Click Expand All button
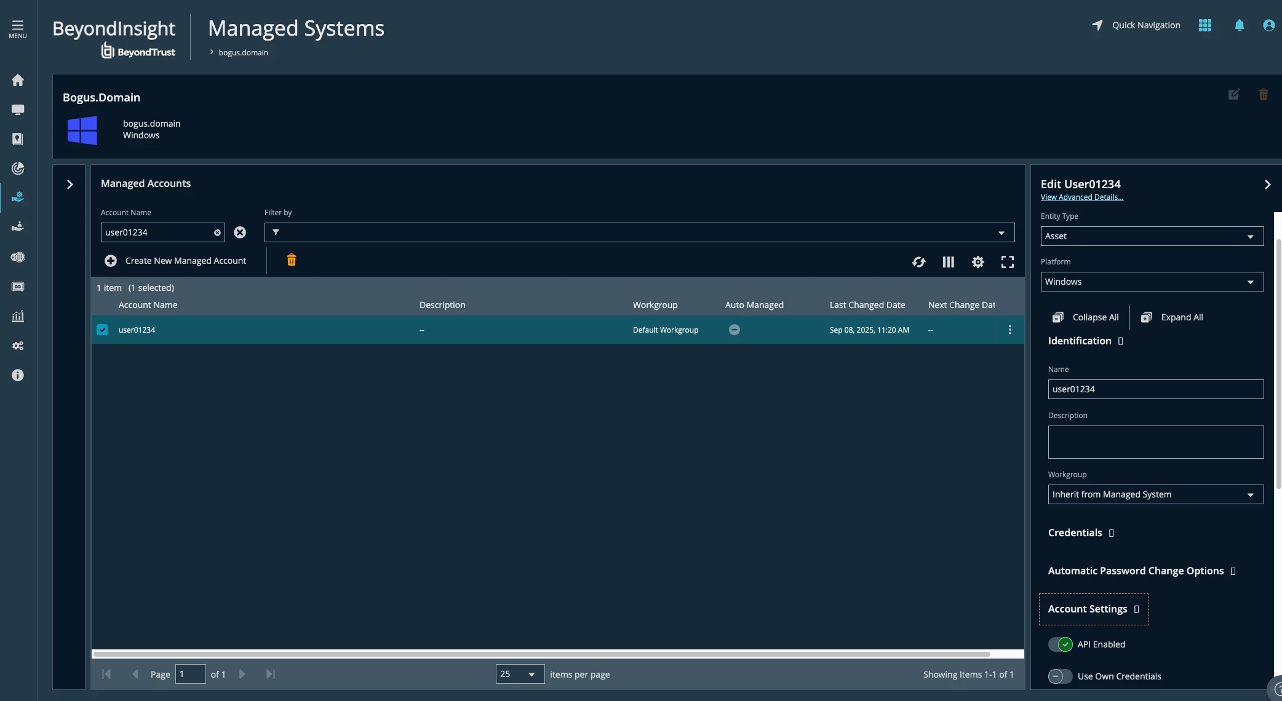Screen dimensions: 1282x701 coord(1172,317)
